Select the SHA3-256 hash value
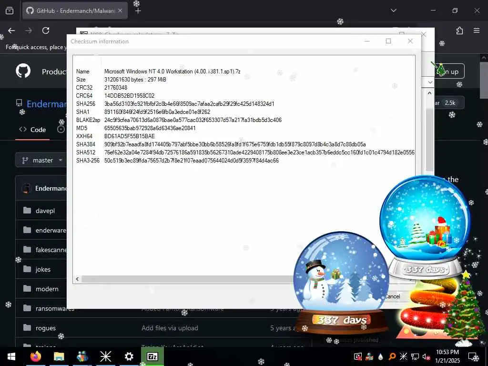488x366 pixels. pyautogui.click(x=192, y=160)
